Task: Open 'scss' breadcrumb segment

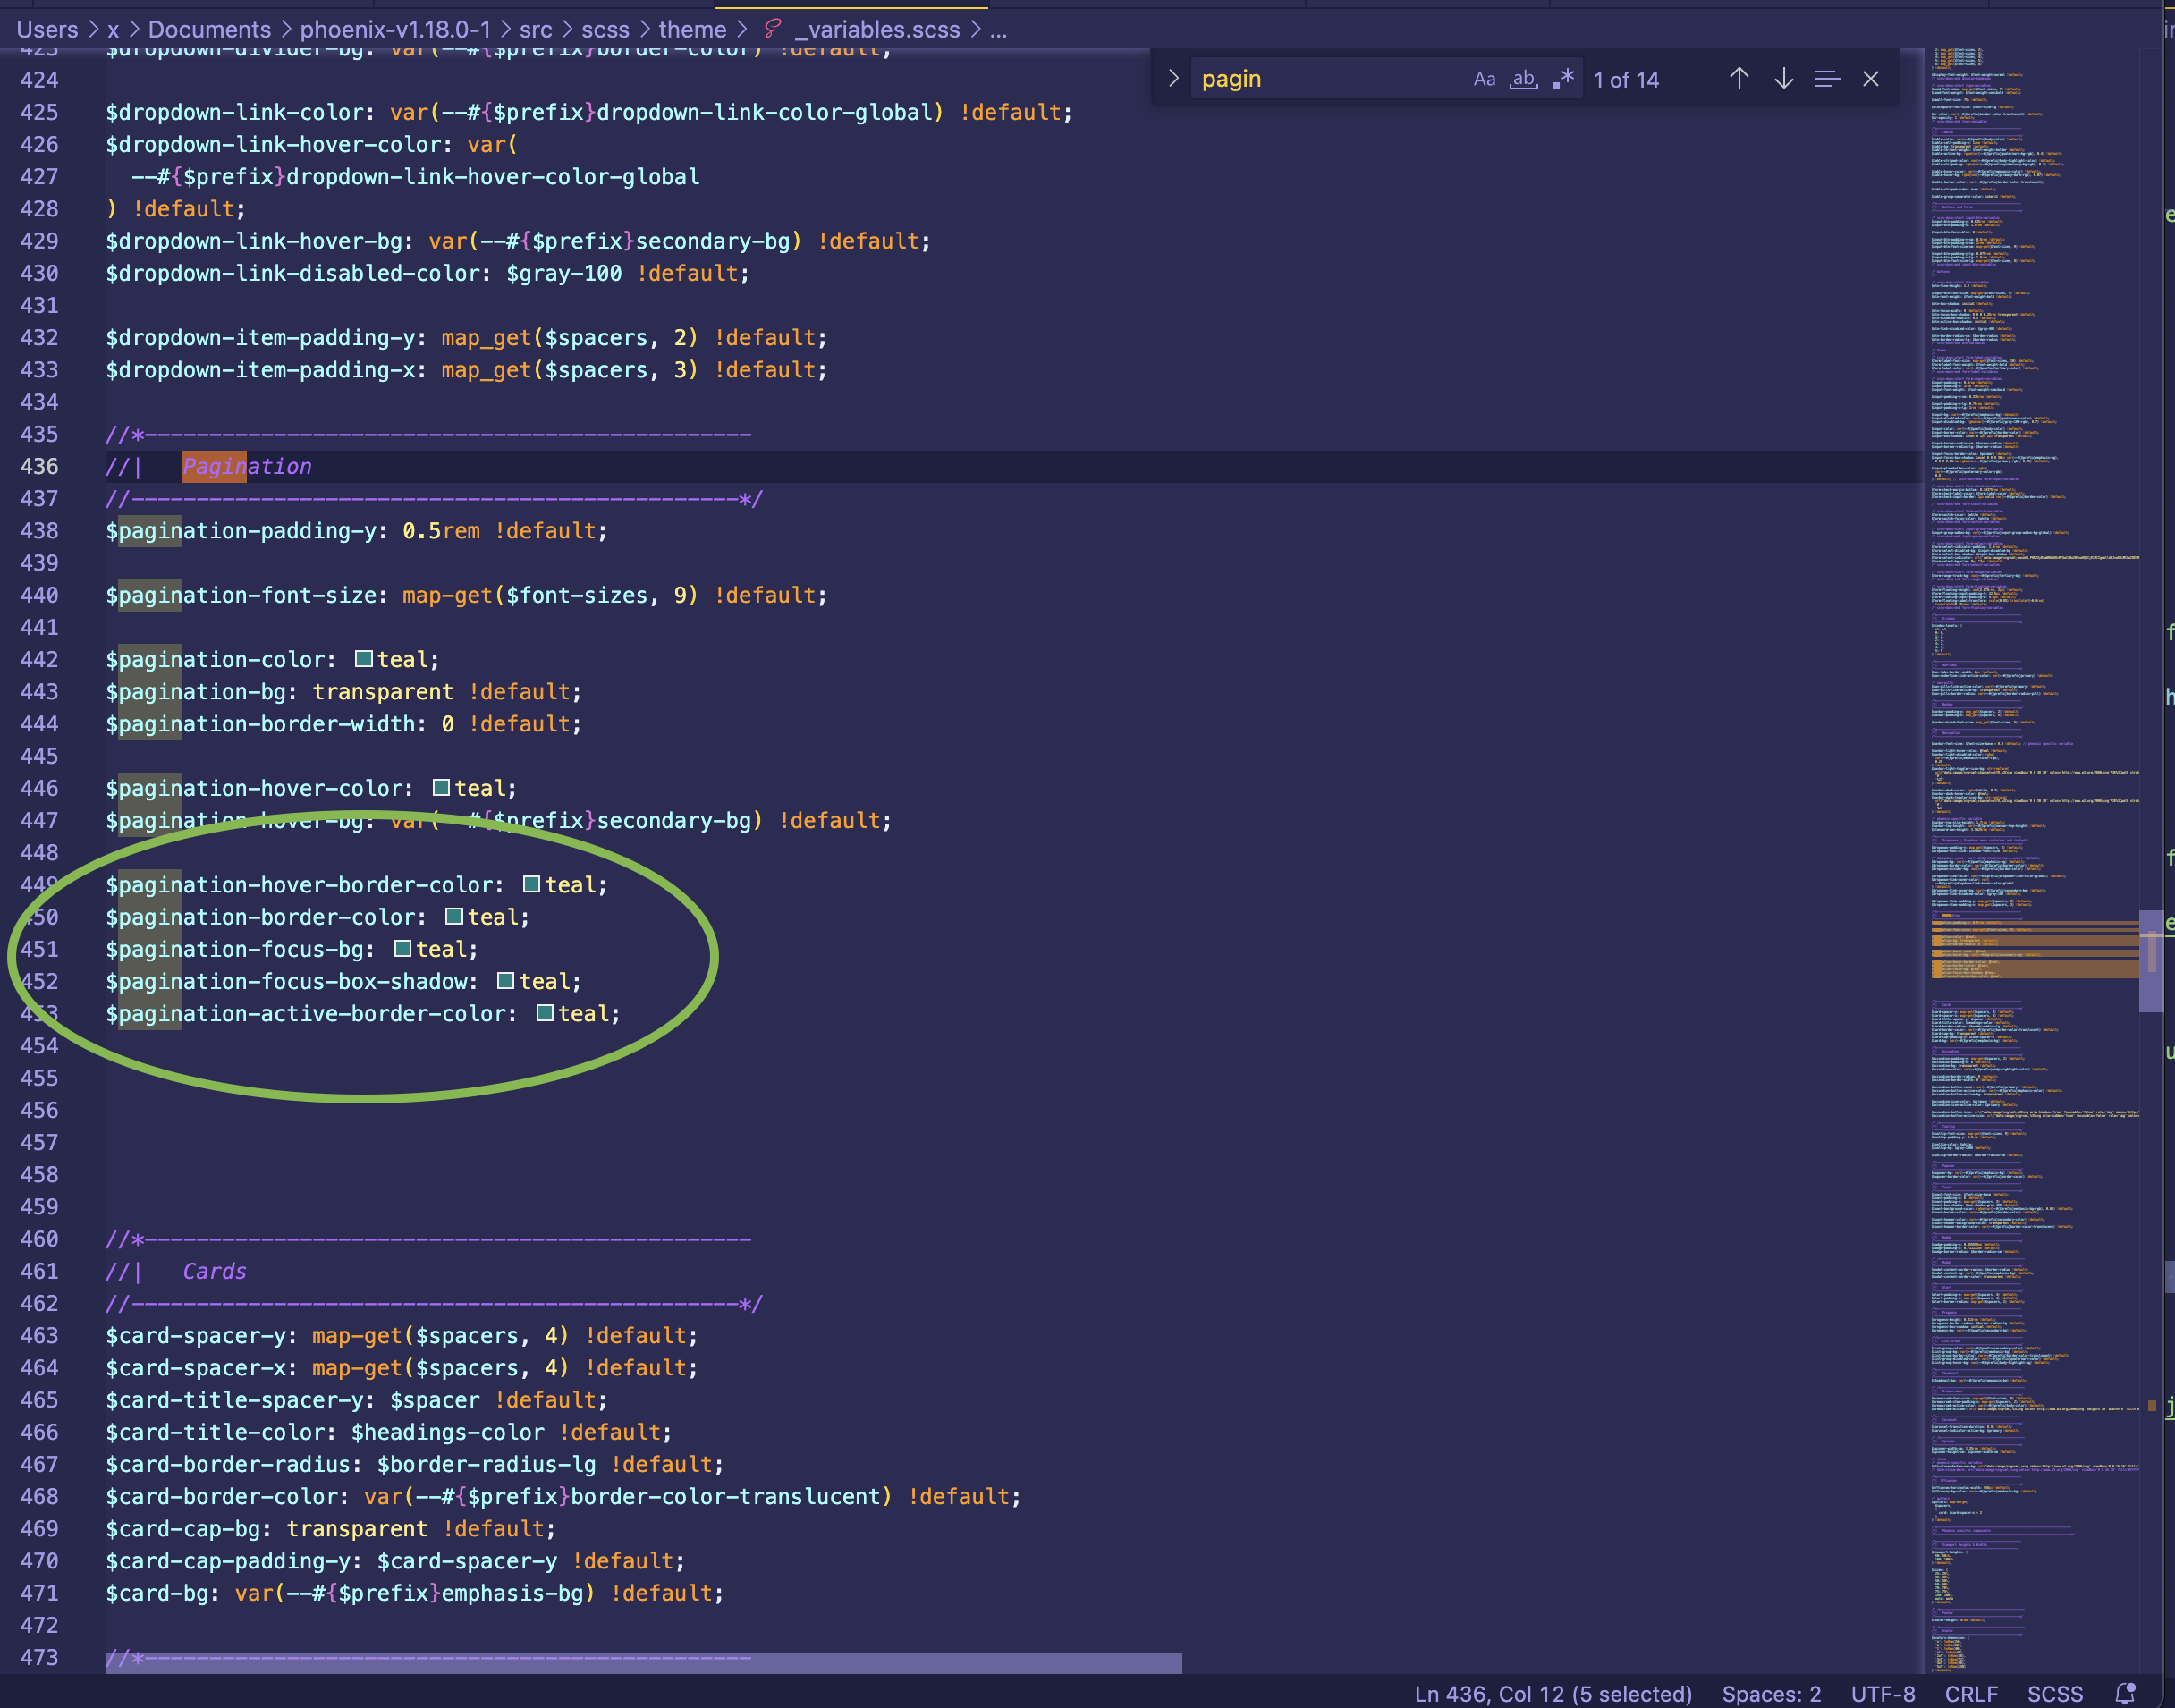Action: 605,30
